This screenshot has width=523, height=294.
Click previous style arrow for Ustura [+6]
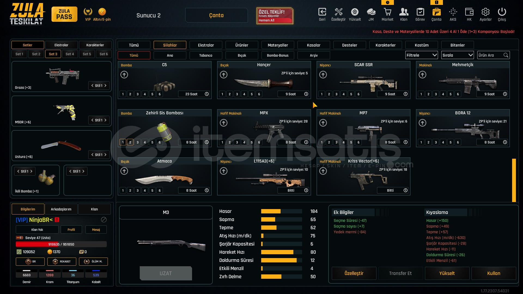click(92, 155)
